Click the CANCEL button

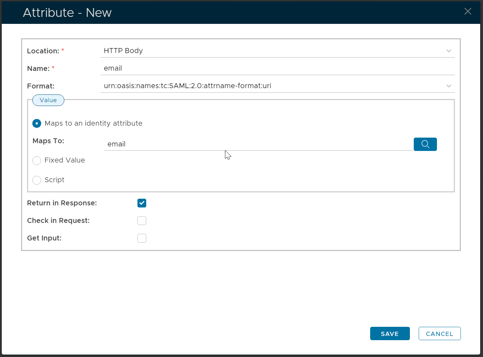point(439,333)
